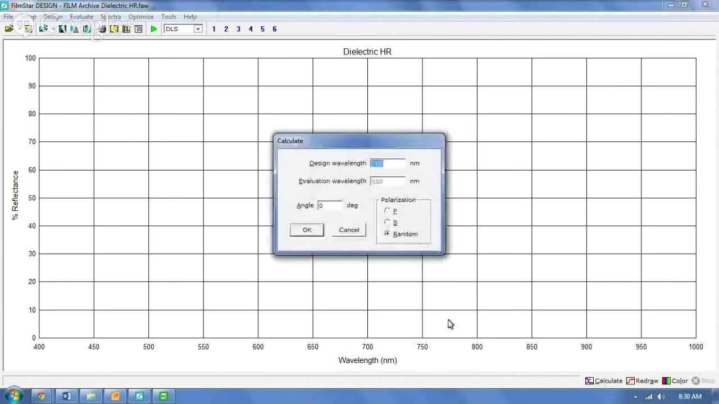Click the Design wavelength input field

click(388, 163)
